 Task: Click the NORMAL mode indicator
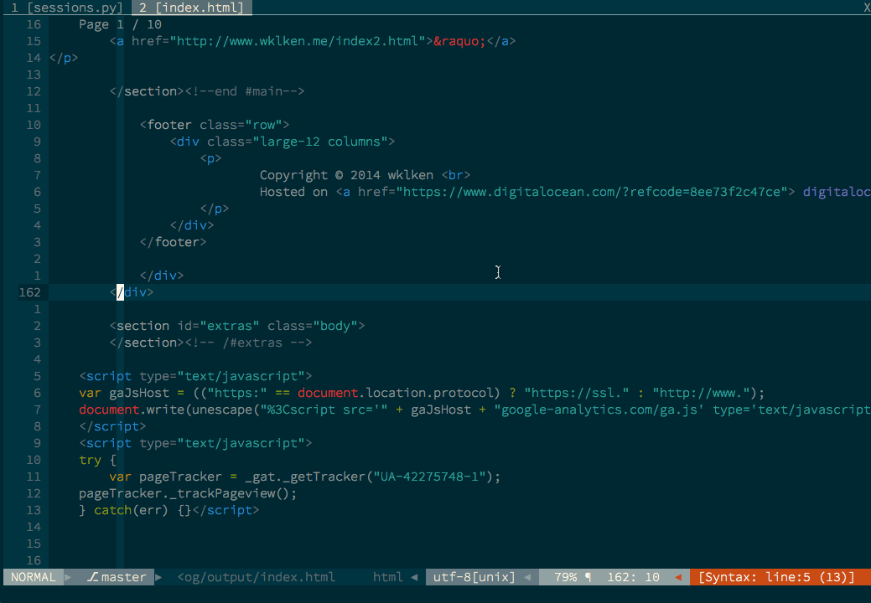[34, 577]
